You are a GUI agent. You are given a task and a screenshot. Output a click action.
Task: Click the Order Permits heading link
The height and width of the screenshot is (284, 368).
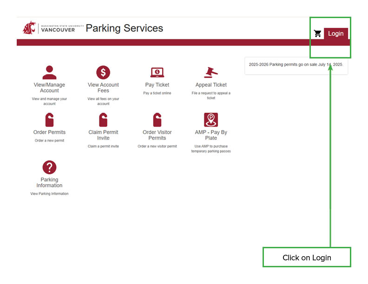[49, 132]
